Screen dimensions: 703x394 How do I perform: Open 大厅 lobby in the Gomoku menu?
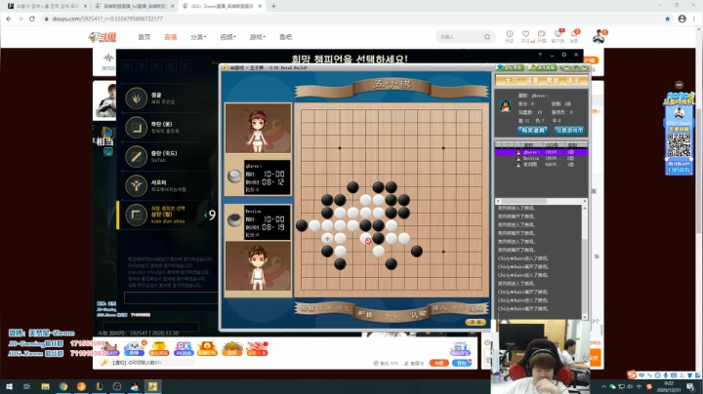512,81
